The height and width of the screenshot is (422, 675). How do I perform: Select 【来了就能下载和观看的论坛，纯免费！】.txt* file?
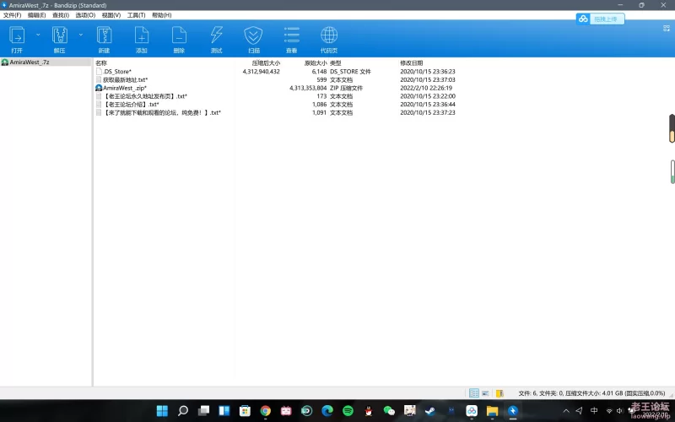click(x=162, y=112)
